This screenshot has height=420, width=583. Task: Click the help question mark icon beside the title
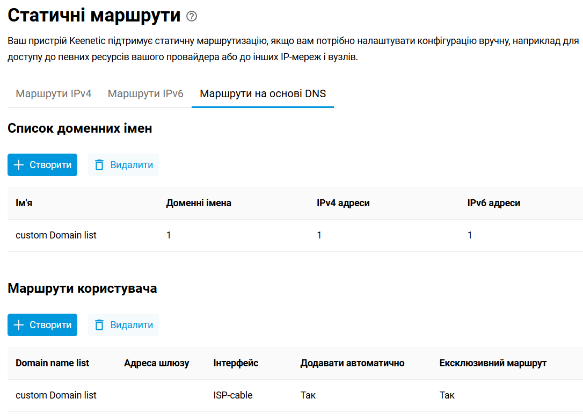point(192,16)
